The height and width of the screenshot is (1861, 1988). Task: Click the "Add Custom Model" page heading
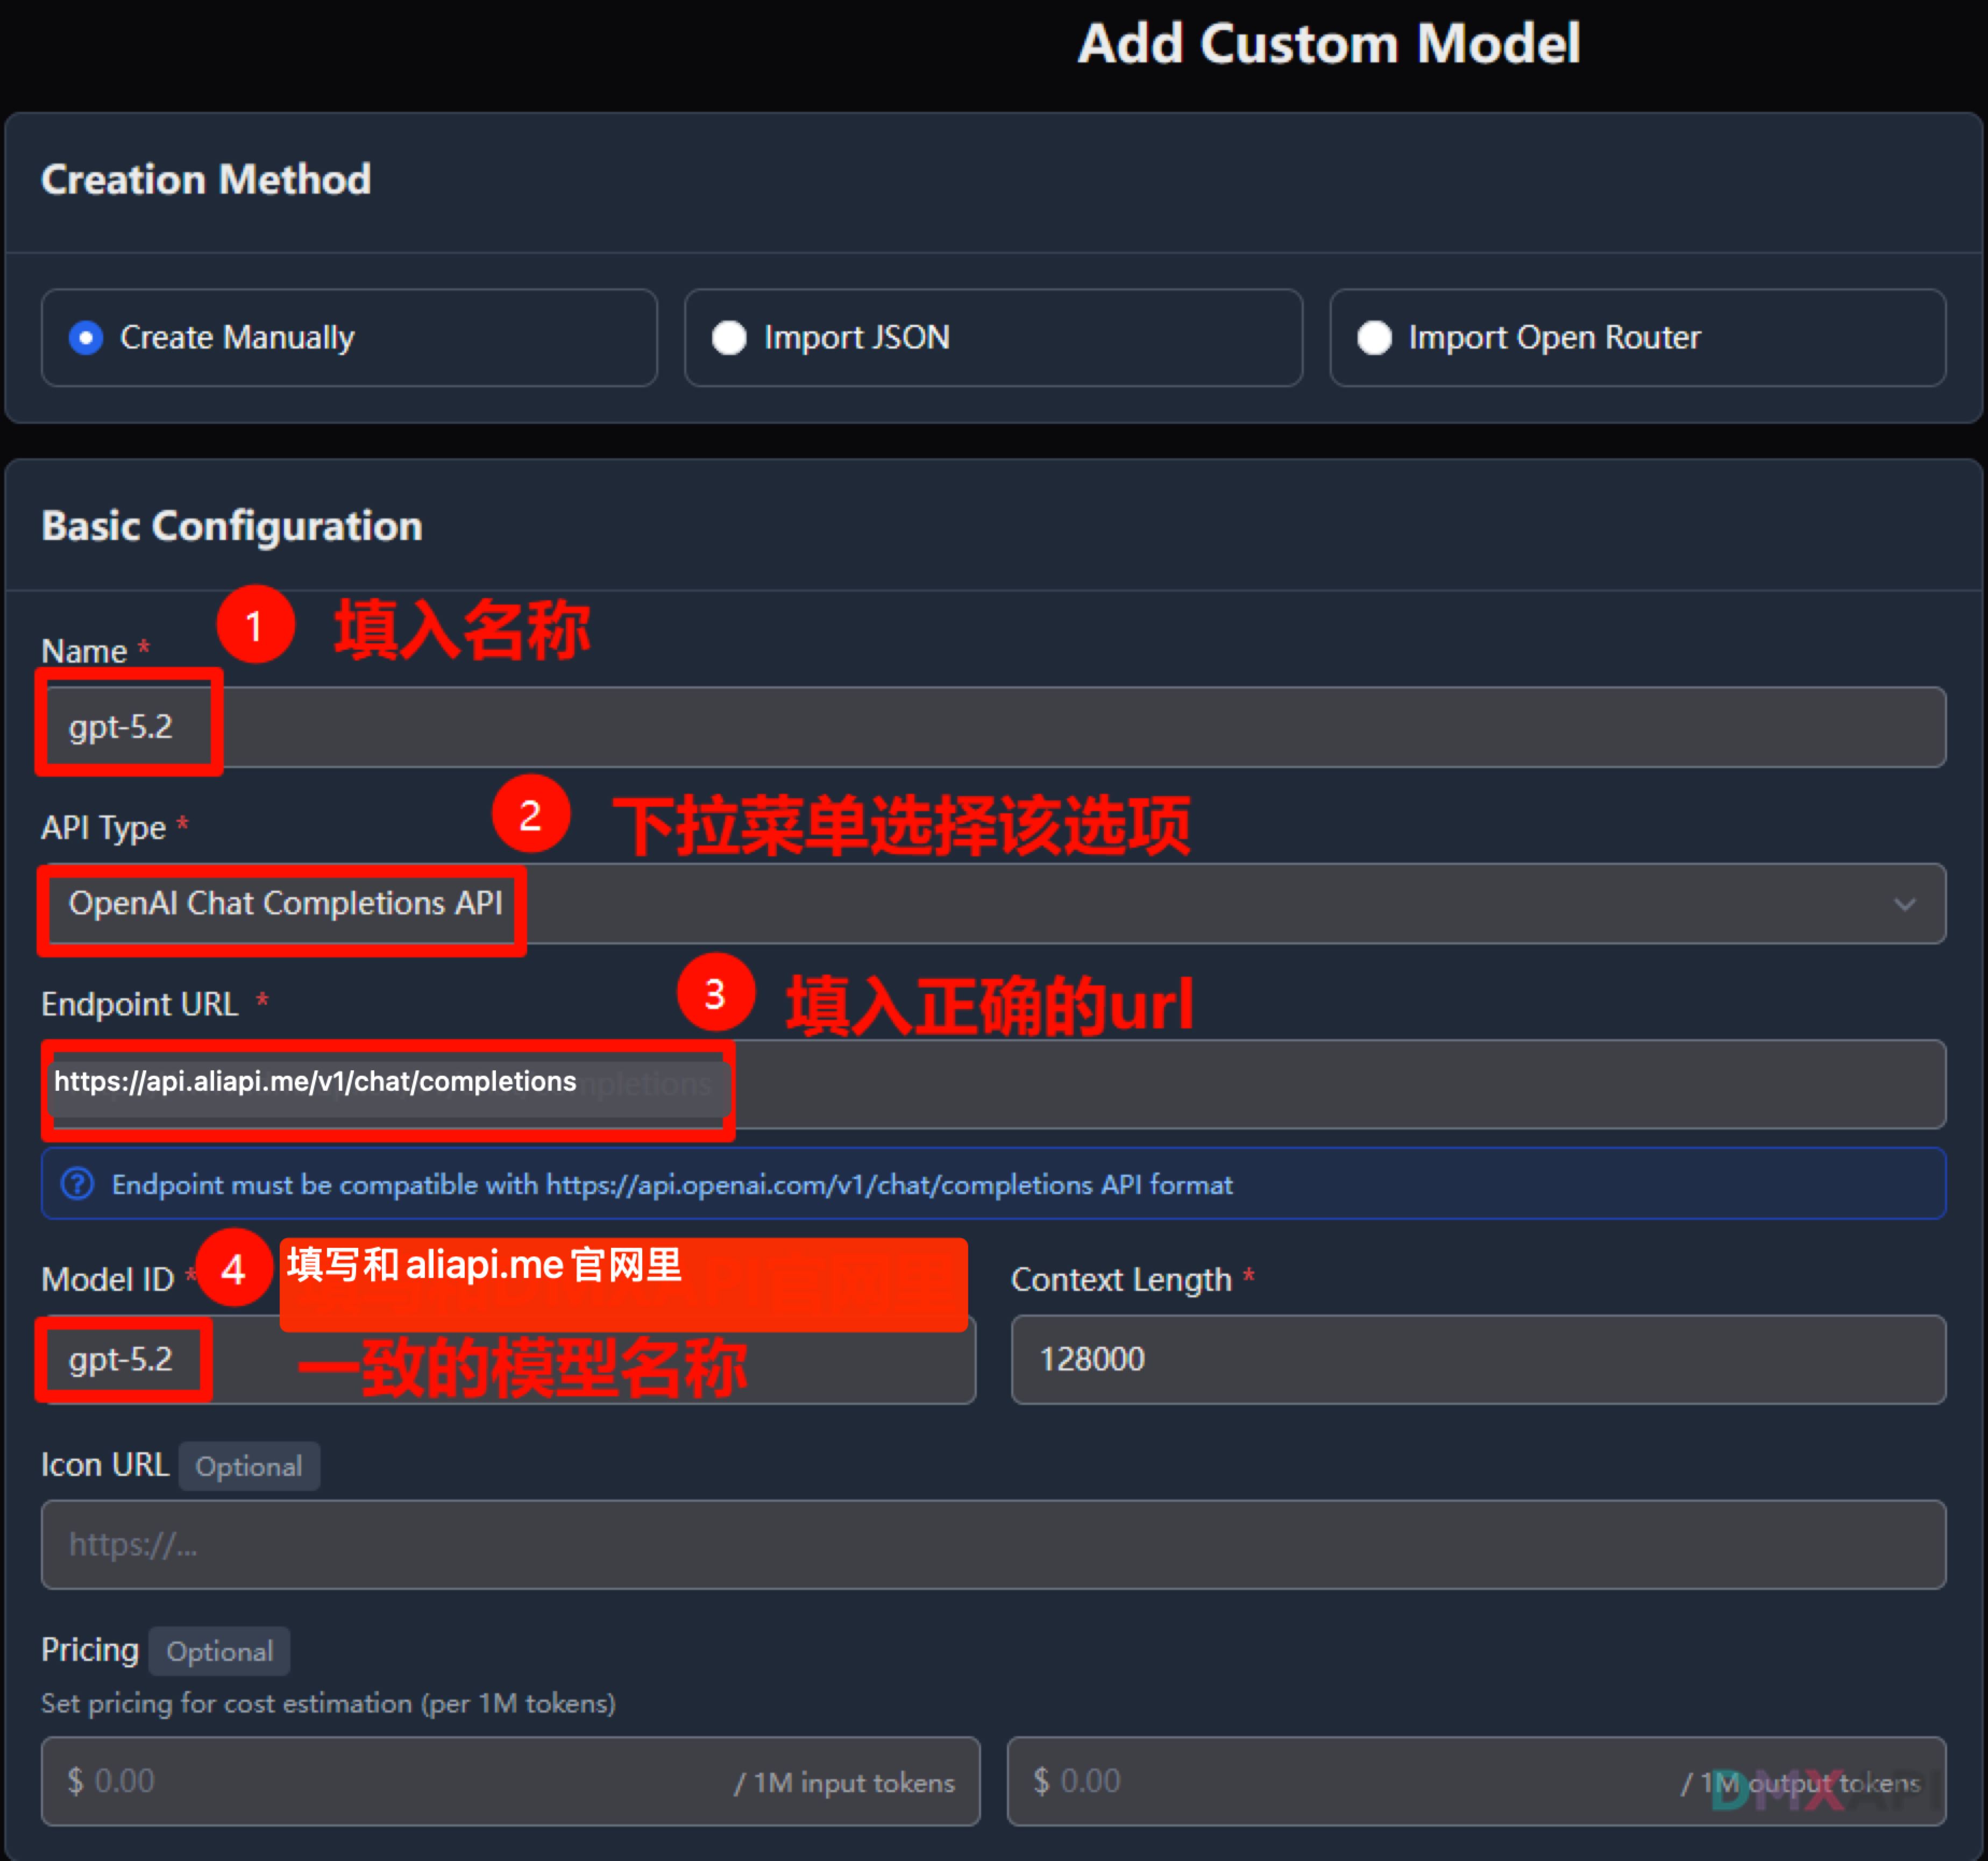click(x=1329, y=45)
